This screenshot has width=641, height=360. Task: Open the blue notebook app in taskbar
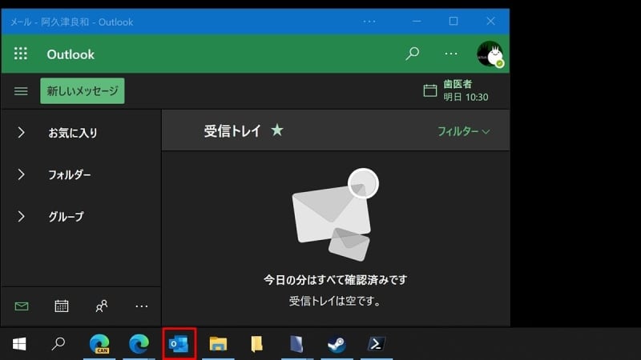pos(296,344)
